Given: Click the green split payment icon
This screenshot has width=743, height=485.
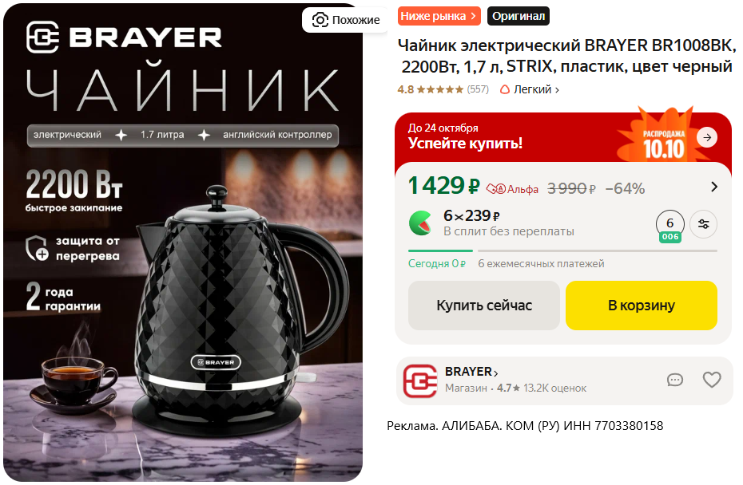Looking at the screenshot, I should point(420,223).
